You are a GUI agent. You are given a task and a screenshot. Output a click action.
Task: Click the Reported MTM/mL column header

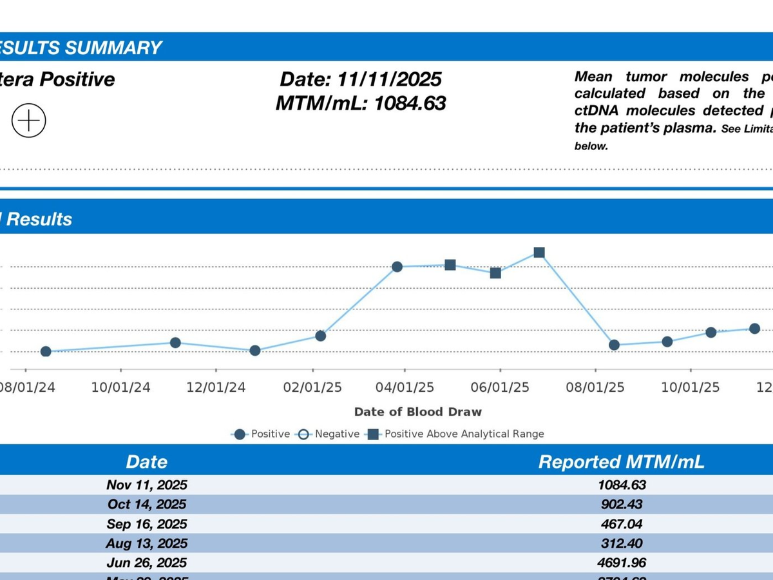coord(621,462)
